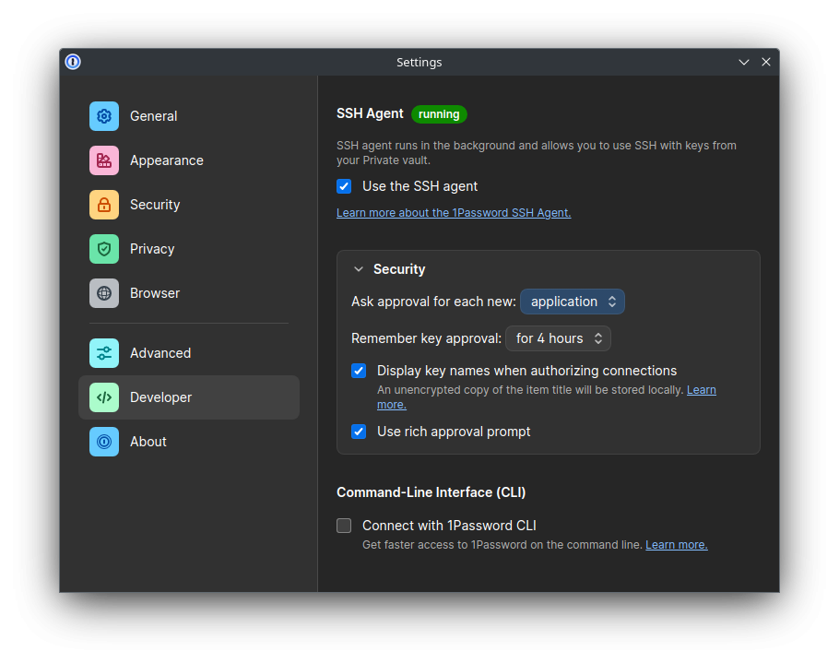Click the General gear icon
The image size is (839, 663).
[x=104, y=116]
